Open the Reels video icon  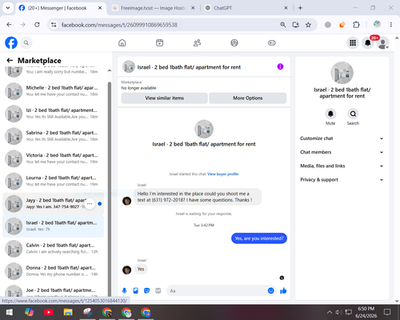[159, 42]
